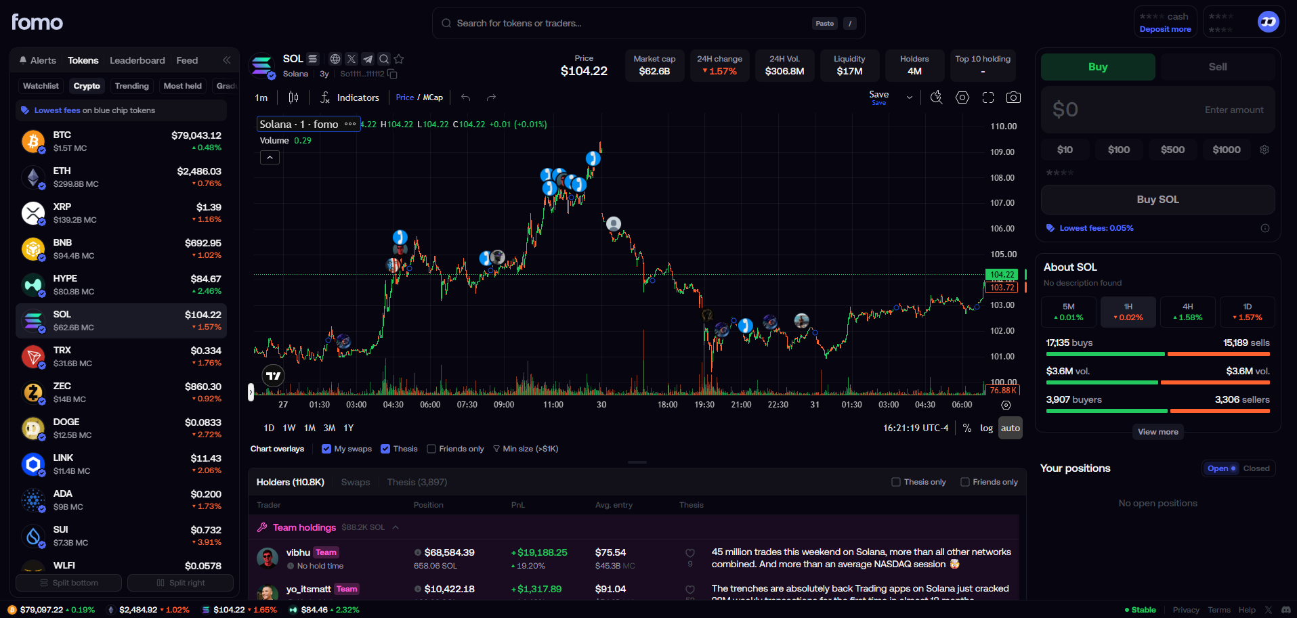The width and height of the screenshot is (1297, 618).
Task: Open Alerts tab
Action: [x=38, y=60]
